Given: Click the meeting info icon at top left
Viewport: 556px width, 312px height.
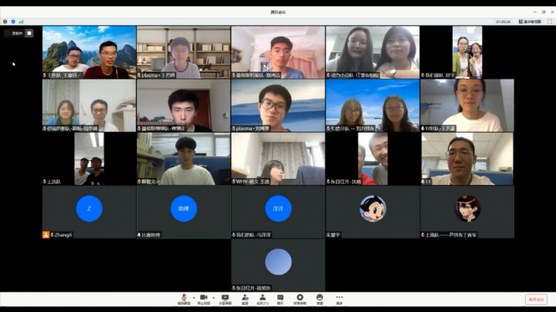Looking at the screenshot, I should 5,22.
